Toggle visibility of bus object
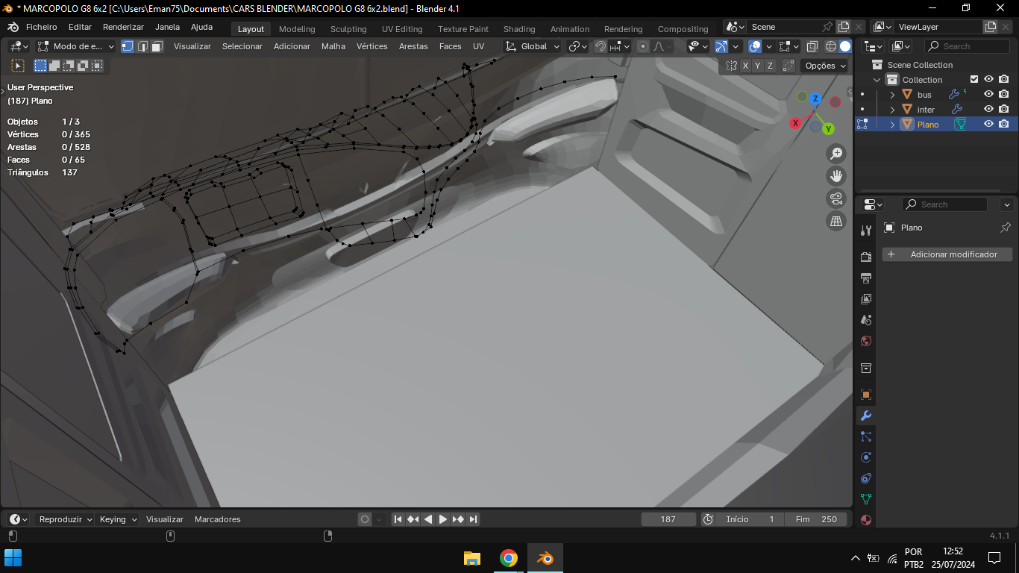This screenshot has height=573, width=1019. [988, 95]
